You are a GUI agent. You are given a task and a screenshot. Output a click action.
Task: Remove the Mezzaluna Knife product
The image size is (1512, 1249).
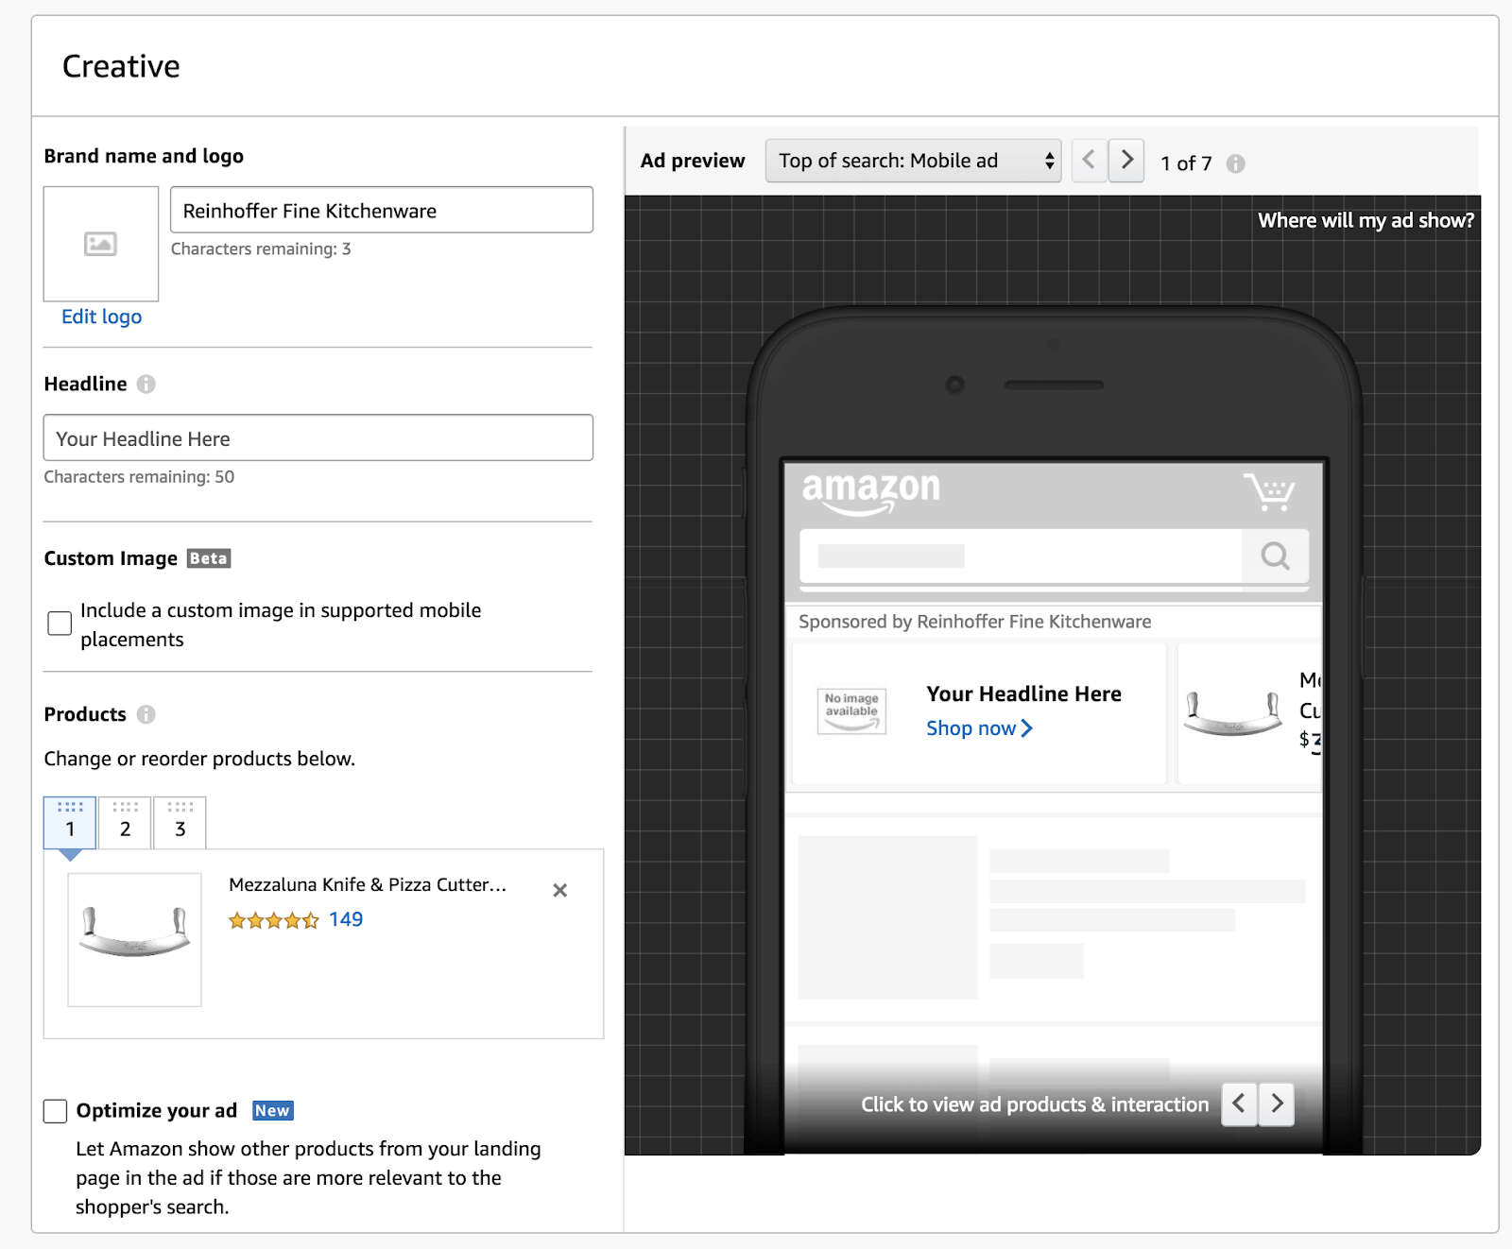[559, 890]
